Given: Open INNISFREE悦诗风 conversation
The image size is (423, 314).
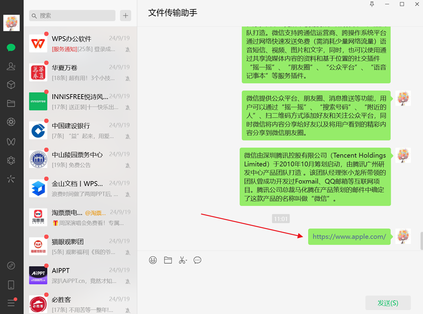Looking at the screenshot, I should click(x=80, y=101).
